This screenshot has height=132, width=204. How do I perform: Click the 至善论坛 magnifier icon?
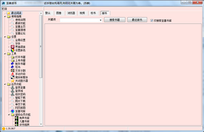pyautogui.click(x=12, y=33)
